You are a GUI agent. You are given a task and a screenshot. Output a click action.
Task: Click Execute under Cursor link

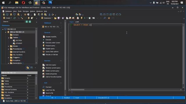pos(53,43)
